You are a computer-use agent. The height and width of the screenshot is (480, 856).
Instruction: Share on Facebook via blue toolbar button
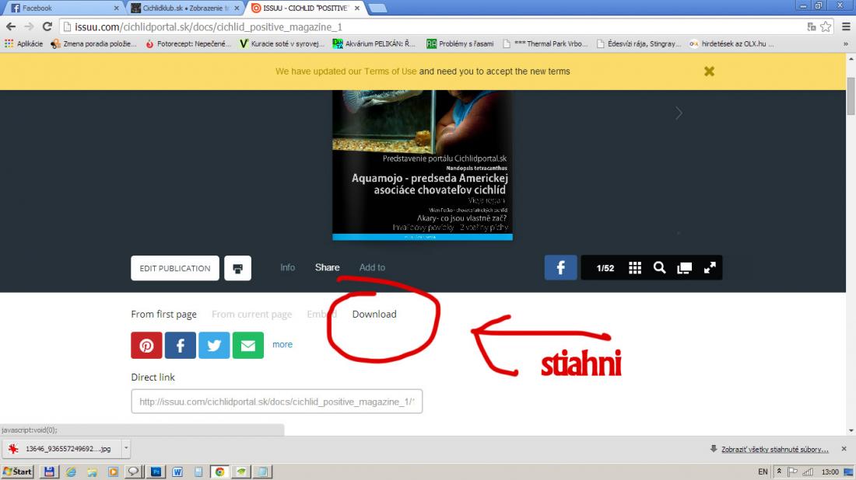pos(560,267)
